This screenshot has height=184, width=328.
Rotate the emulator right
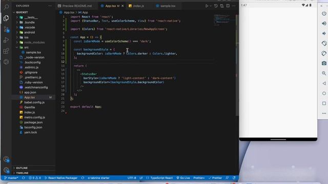coord(324,53)
